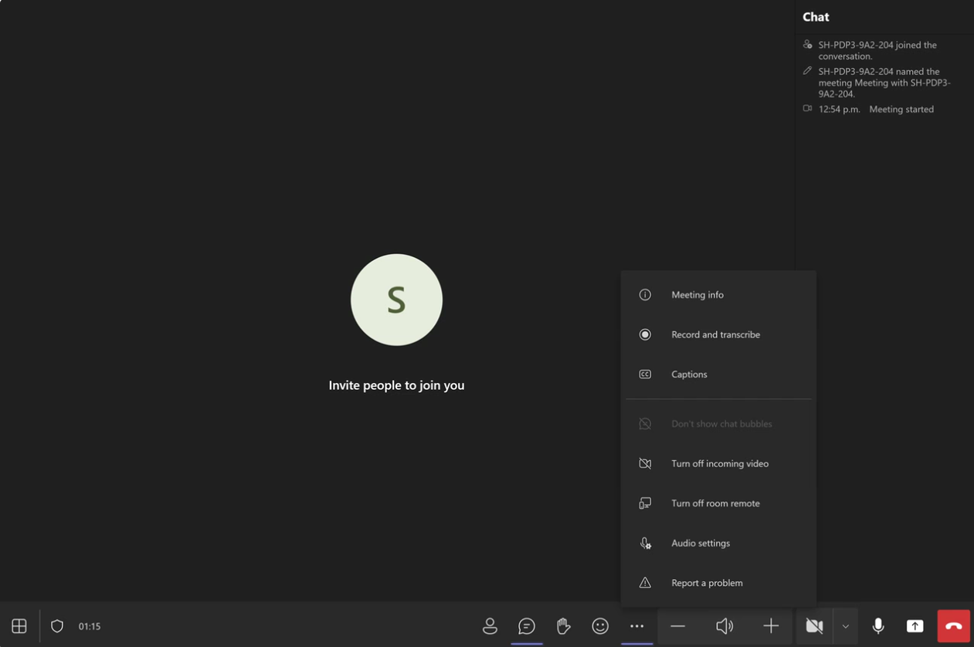Toggle the camera on
The height and width of the screenshot is (647, 974).
tap(813, 626)
